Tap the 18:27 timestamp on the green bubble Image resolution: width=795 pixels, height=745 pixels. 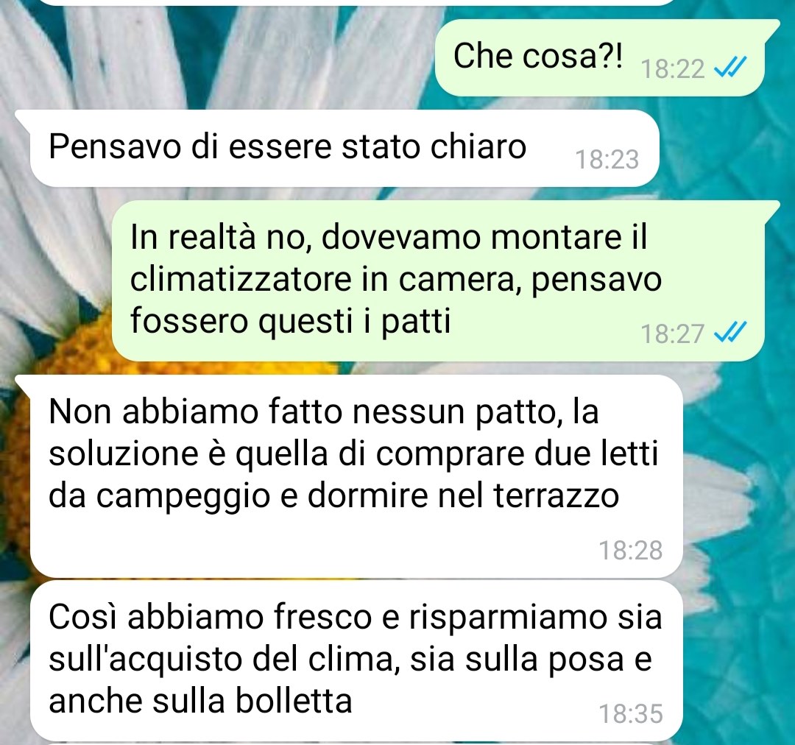pos(673,333)
